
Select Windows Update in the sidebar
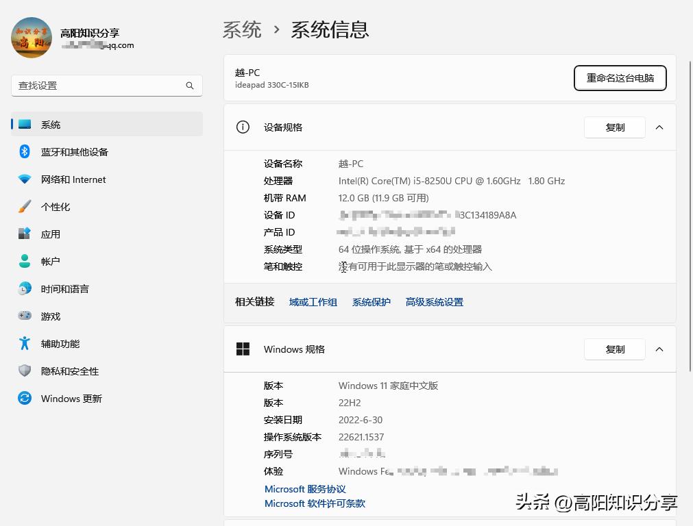pyautogui.click(x=25, y=398)
